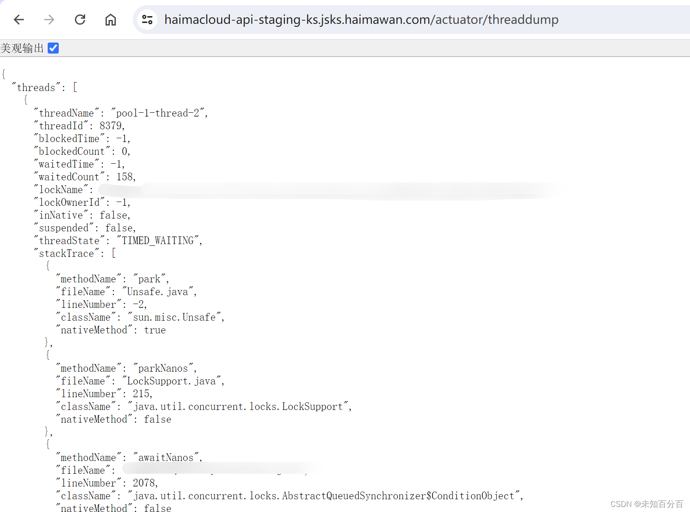690x512 pixels.
Task: Select the threadName value "pool-1-thread-2"
Action: coord(158,113)
